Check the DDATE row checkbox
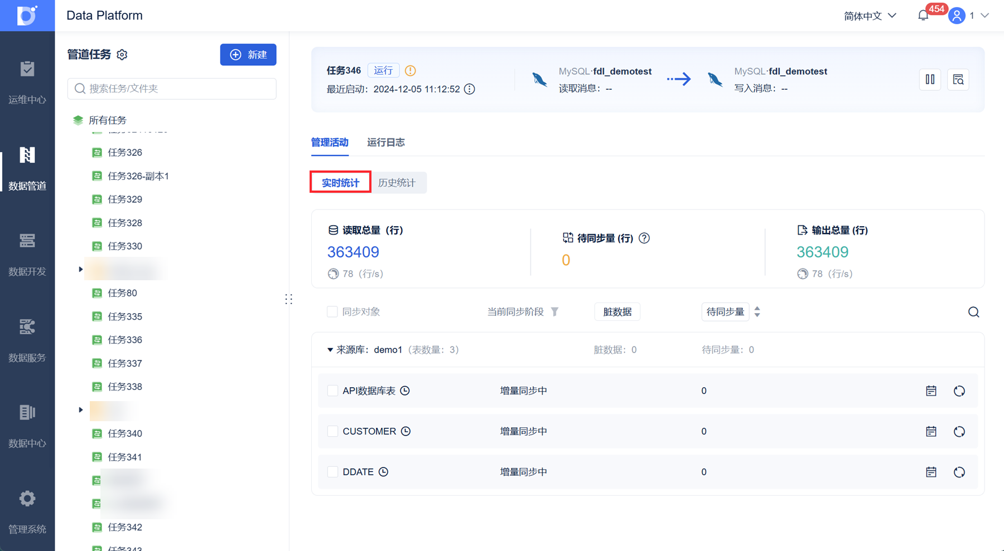Screen dimensions: 1004x551 coord(332,472)
